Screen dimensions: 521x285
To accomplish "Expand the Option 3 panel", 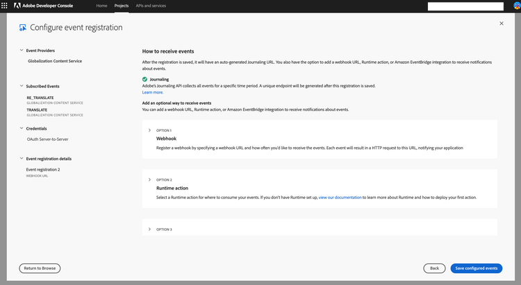I will (x=149, y=229).
